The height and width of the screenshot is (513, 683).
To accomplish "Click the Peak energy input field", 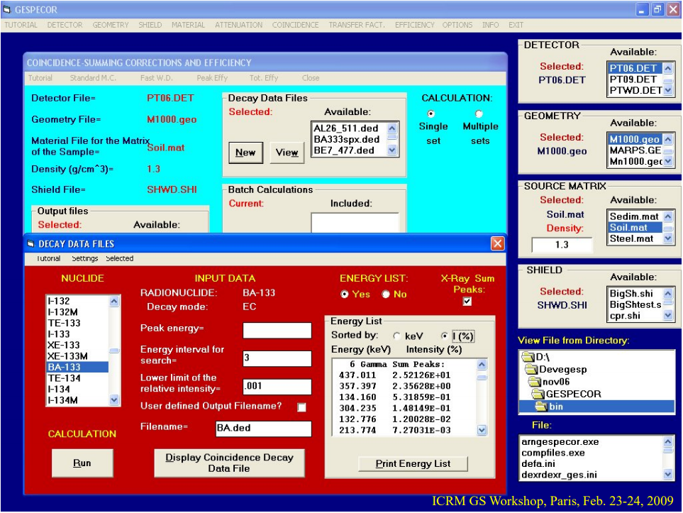I will pos(277,331).
